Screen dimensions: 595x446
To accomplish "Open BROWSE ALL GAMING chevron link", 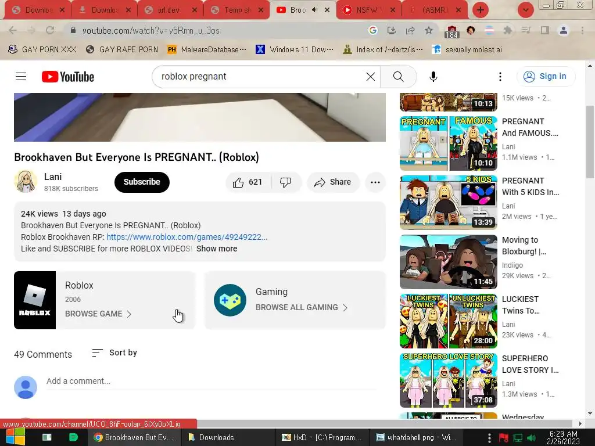I will [302, 308].
